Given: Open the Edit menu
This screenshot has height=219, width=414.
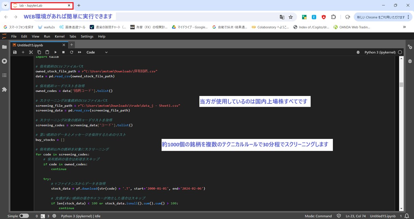Looking at the screenshot, I should click(24, 36).
